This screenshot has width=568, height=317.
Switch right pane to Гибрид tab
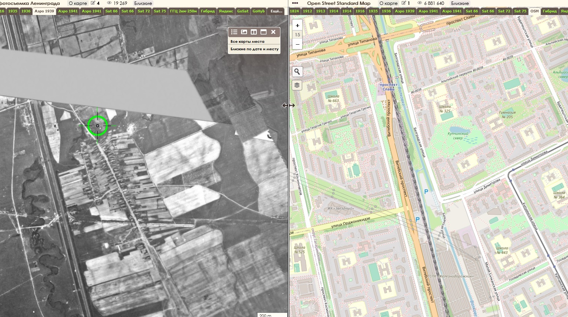point(550,11)
